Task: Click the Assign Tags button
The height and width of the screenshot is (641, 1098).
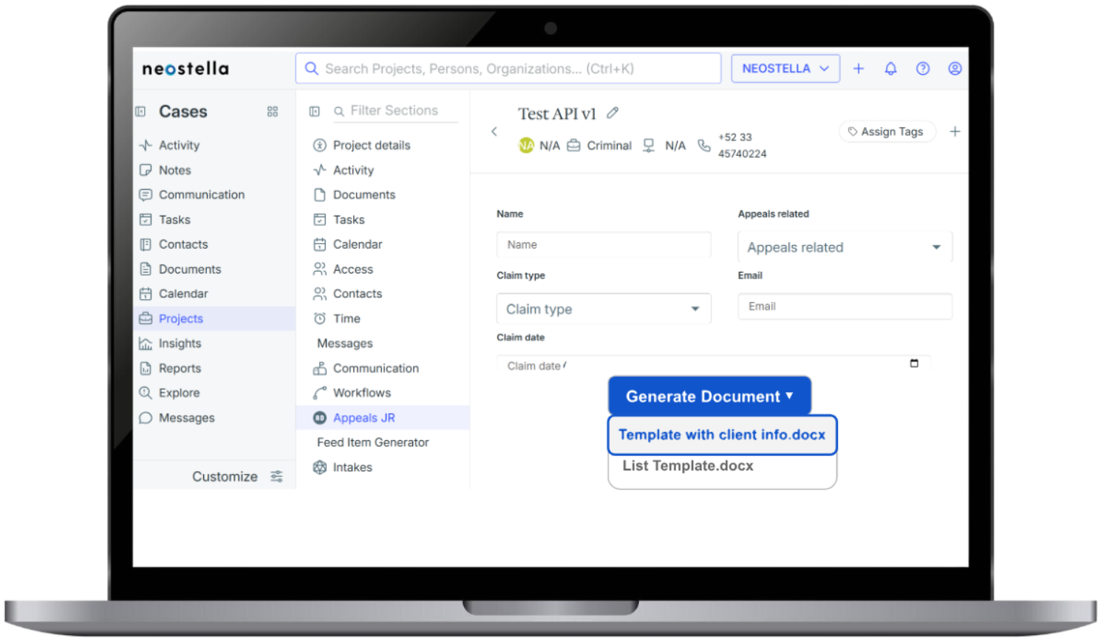Action: pyautogui.click(x=886, y=131)
